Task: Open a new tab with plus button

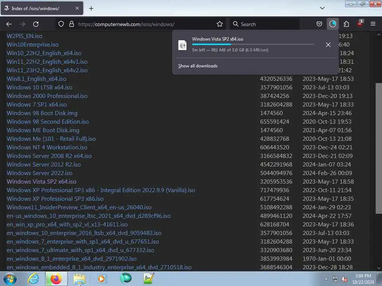Action: coord(91,9)
